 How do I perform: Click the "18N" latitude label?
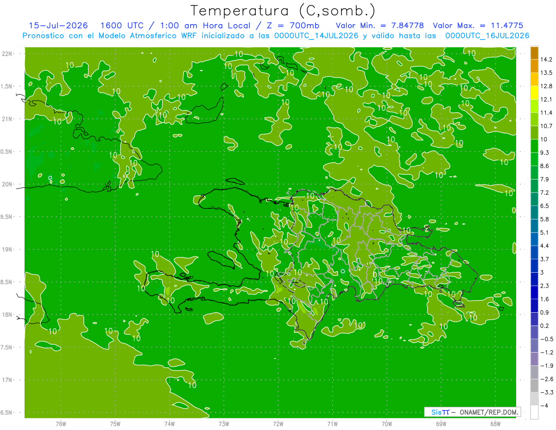pyautogui.click(x=6, y=314)
